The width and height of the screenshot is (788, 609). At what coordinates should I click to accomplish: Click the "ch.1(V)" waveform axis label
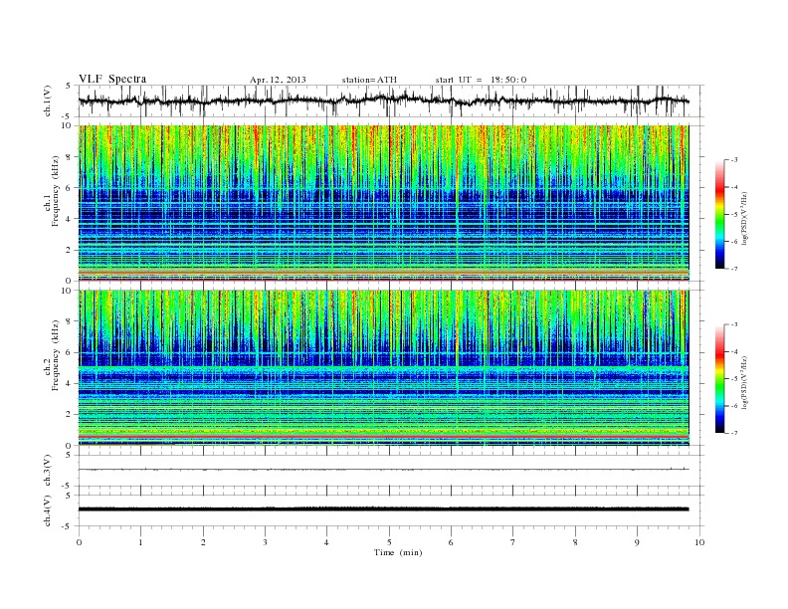pyautogui.click(x=48, y=101)
